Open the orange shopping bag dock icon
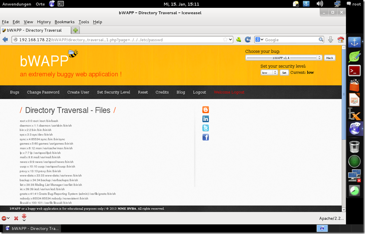The height and width of the screenshot is (234, 365). click(354, 85)
